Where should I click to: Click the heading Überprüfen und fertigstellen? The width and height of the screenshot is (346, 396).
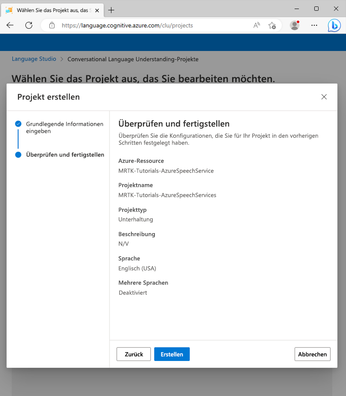174,124
